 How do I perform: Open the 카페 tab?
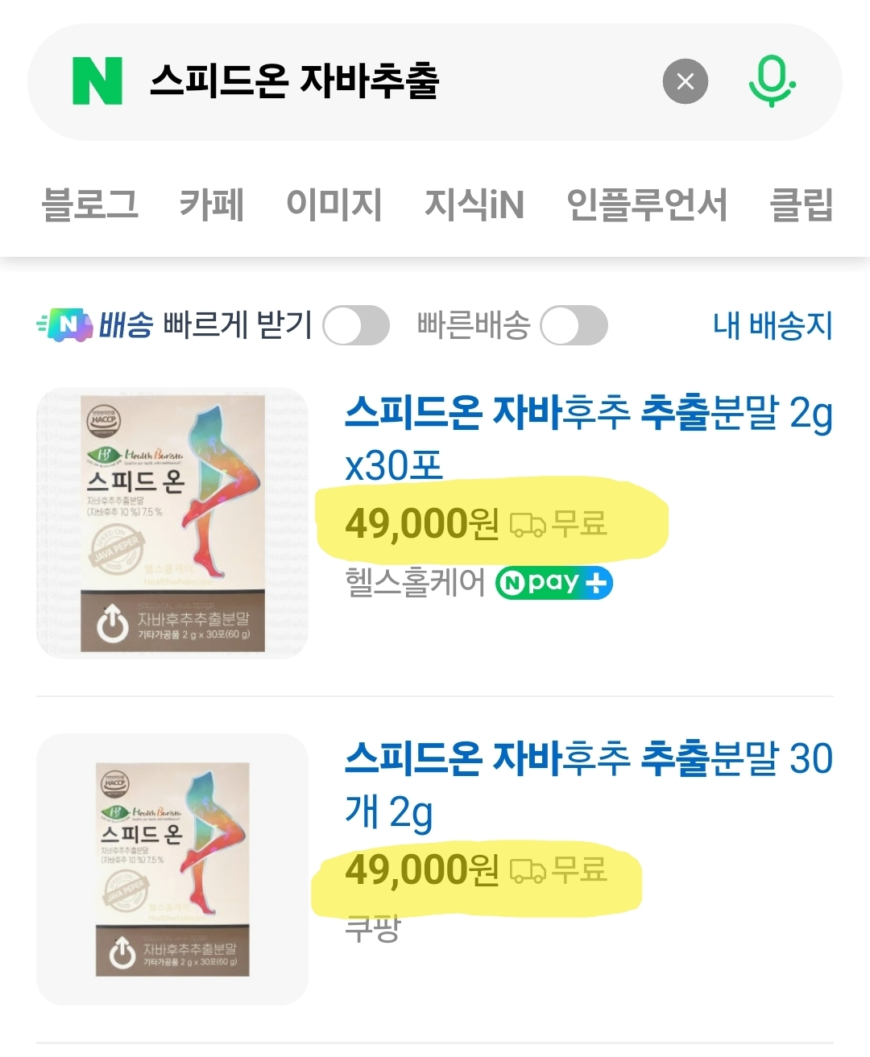tap(212, 204)
